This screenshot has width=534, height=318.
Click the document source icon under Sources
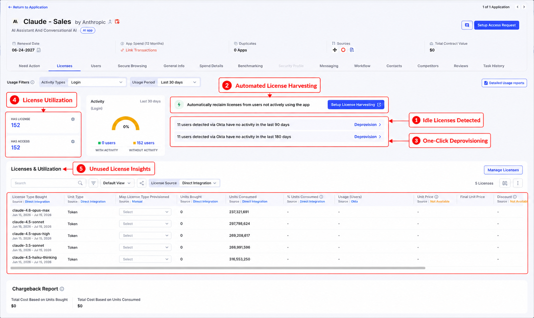click(x=352, y=50)
